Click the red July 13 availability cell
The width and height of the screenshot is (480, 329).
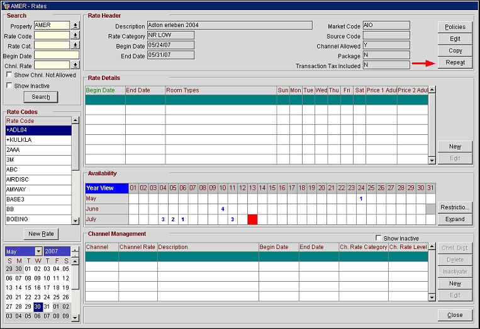(x=252, y=219)
